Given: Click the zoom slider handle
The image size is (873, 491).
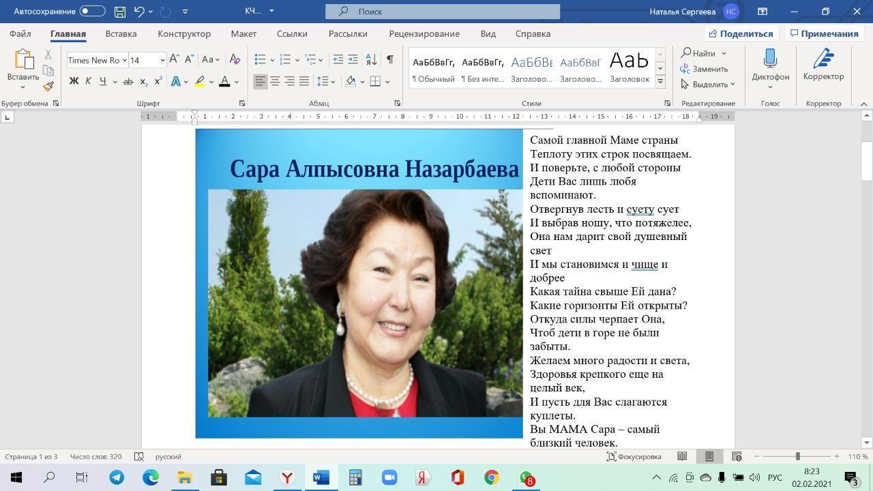Looking at the screenshot, I should coord(797,456).
